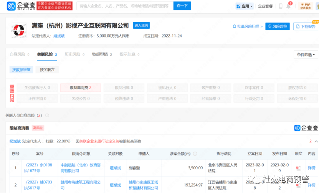Click the mobile phone icon in header

(281, 6)
